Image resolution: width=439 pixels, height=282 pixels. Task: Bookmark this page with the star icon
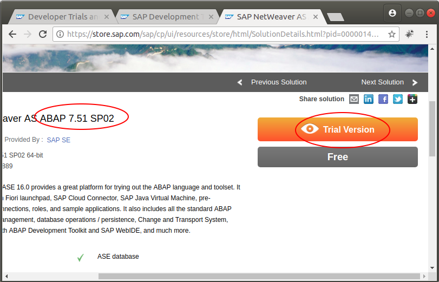[392, 34]
